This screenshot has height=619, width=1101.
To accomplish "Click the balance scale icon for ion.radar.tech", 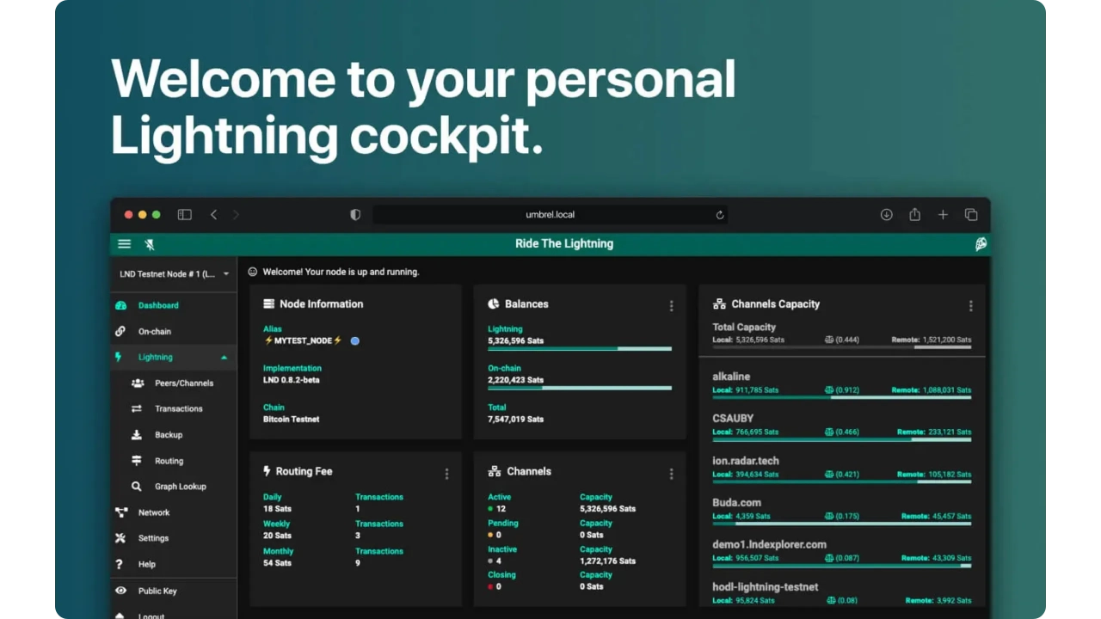I will point(829,475).
